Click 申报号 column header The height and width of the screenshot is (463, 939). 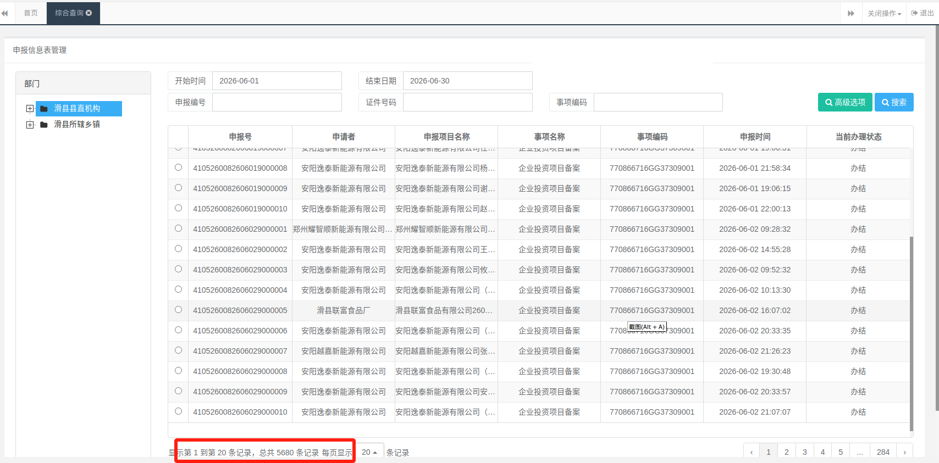(240, 137)
